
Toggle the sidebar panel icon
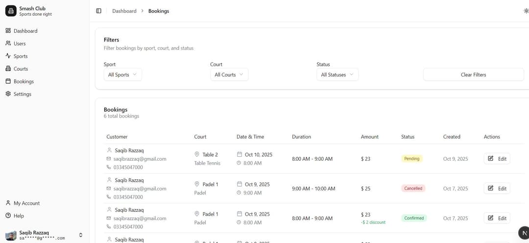click(x=98, y=11)
